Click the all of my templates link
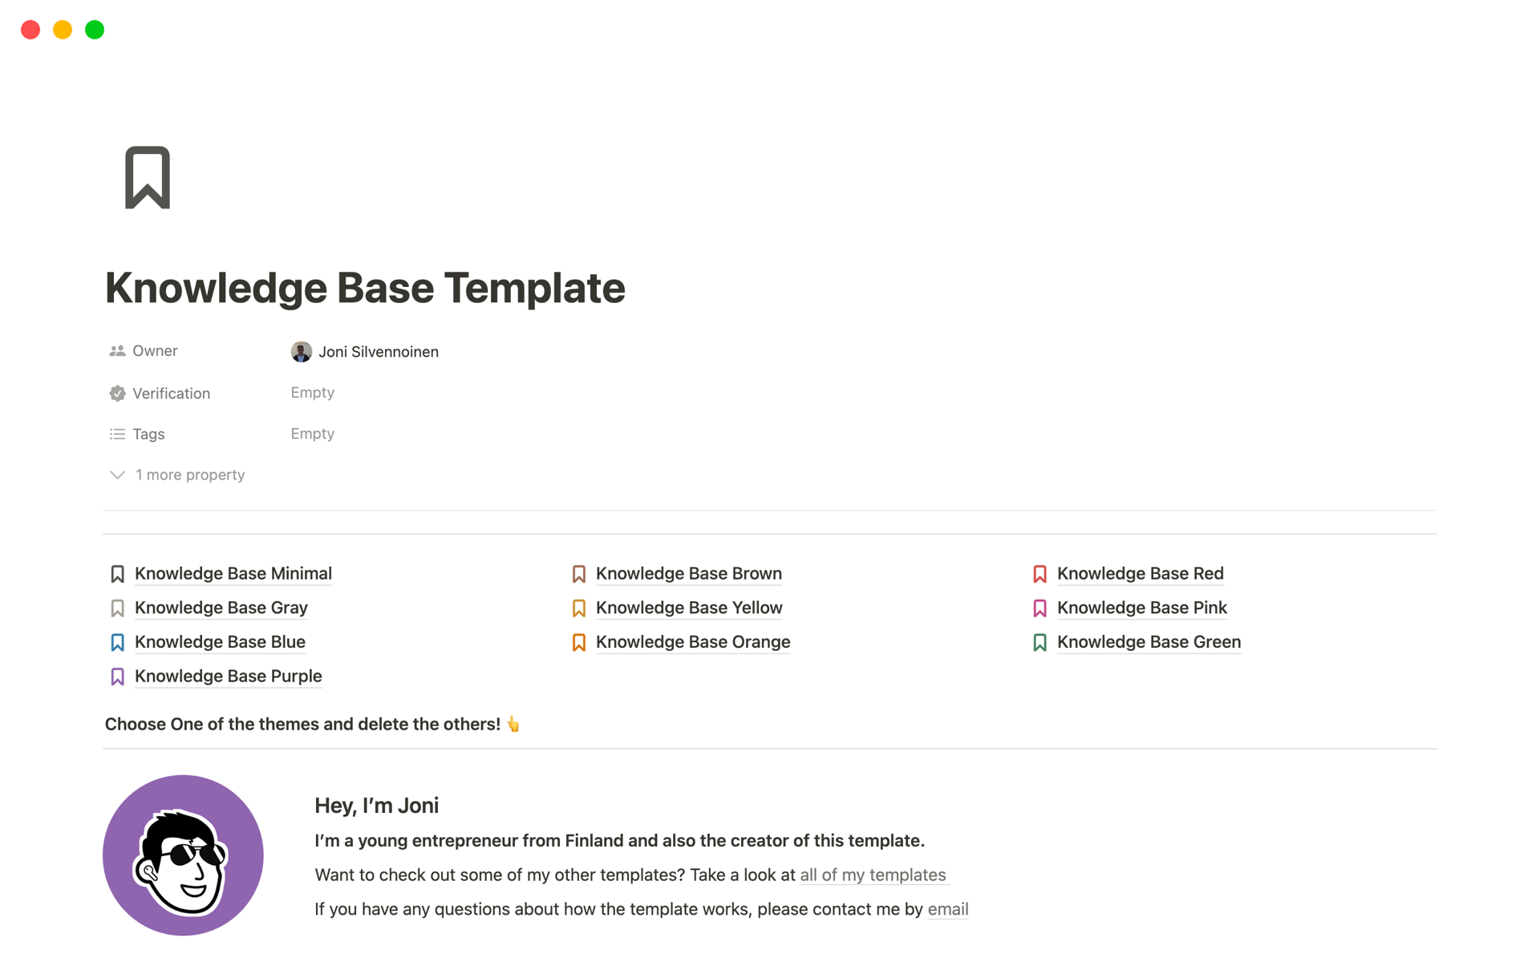The height and width of the screenshot is (962, 1540). point(873,875)
